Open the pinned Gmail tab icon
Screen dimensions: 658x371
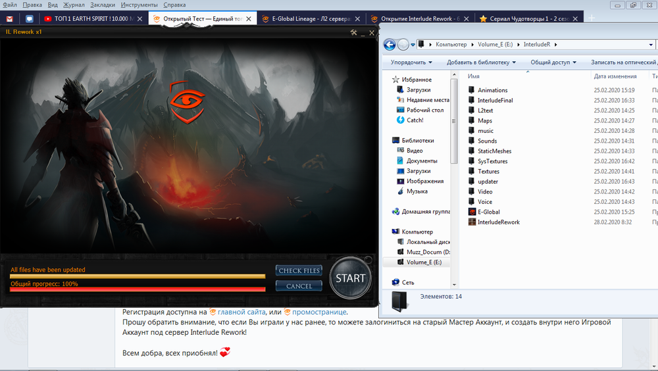(9, 19)
